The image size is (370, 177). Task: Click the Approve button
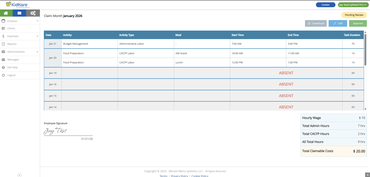click(x=358, y=23)
